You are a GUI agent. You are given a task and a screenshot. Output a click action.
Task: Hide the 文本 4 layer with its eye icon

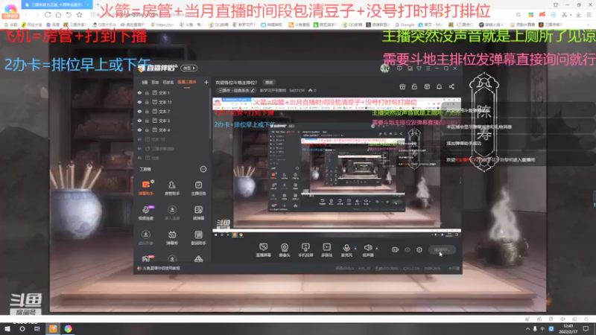click(139, 130)
